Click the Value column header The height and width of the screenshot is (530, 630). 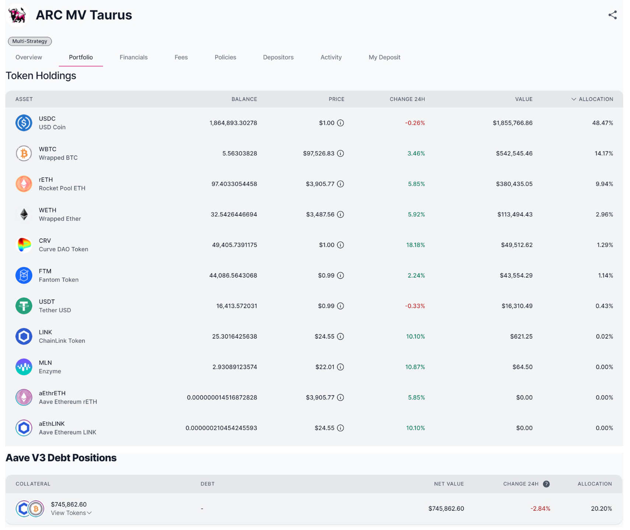524,99
